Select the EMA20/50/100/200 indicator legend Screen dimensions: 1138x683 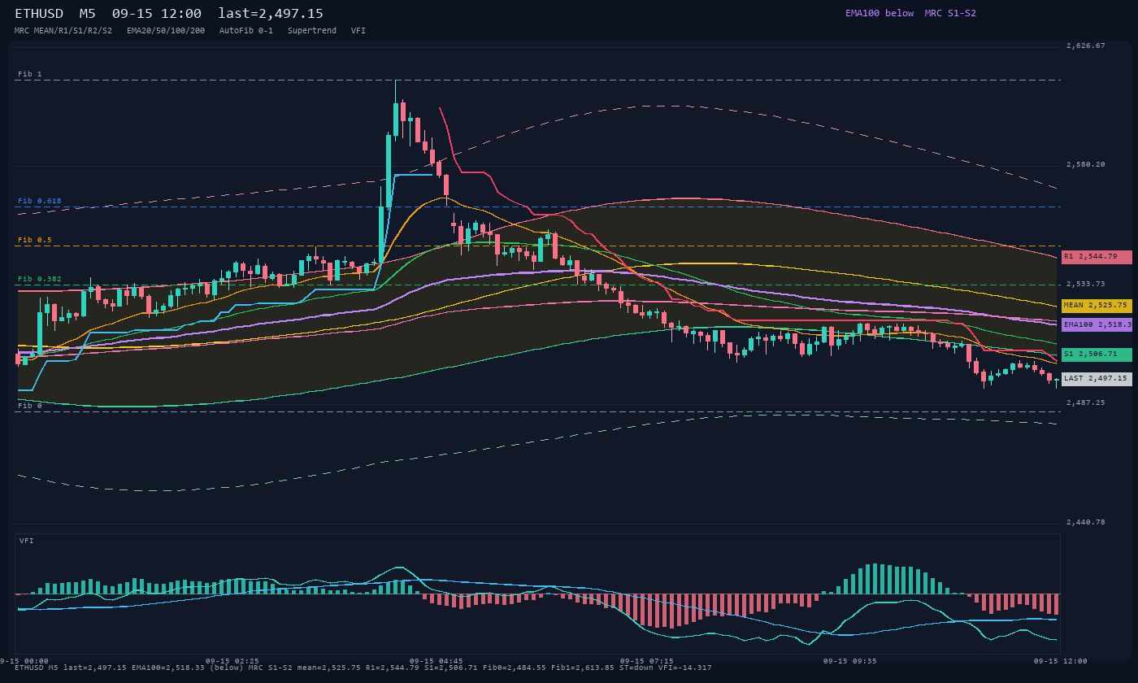pos(166,30)
